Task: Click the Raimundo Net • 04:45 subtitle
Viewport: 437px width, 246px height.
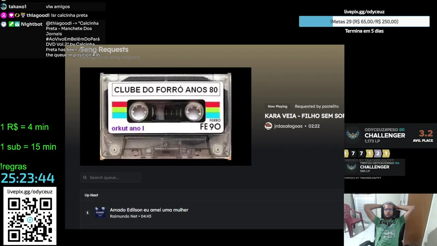Action: (130, 216)
